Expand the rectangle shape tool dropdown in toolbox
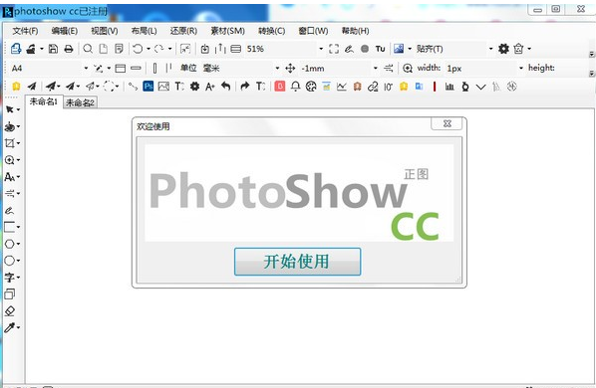The image size is (596, 388). (18, 227)
